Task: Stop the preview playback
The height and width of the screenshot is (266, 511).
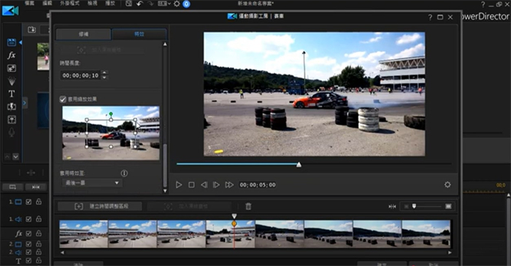Action: pos(191,184)
